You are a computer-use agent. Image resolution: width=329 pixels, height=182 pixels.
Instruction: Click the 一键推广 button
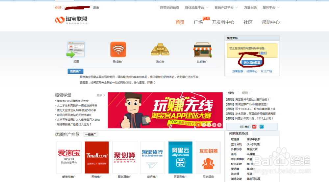(x=90, y=134)
